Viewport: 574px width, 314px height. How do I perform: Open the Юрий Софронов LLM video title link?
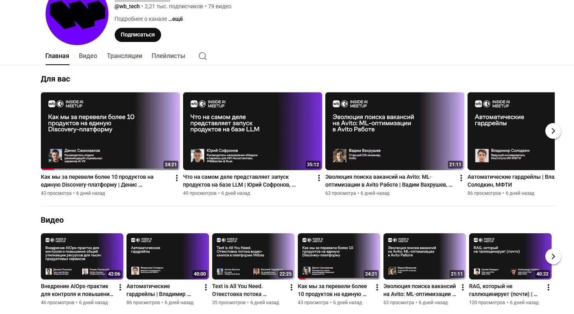click(239, 181)
